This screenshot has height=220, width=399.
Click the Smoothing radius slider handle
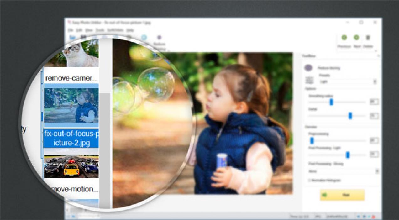coord(331,102)
